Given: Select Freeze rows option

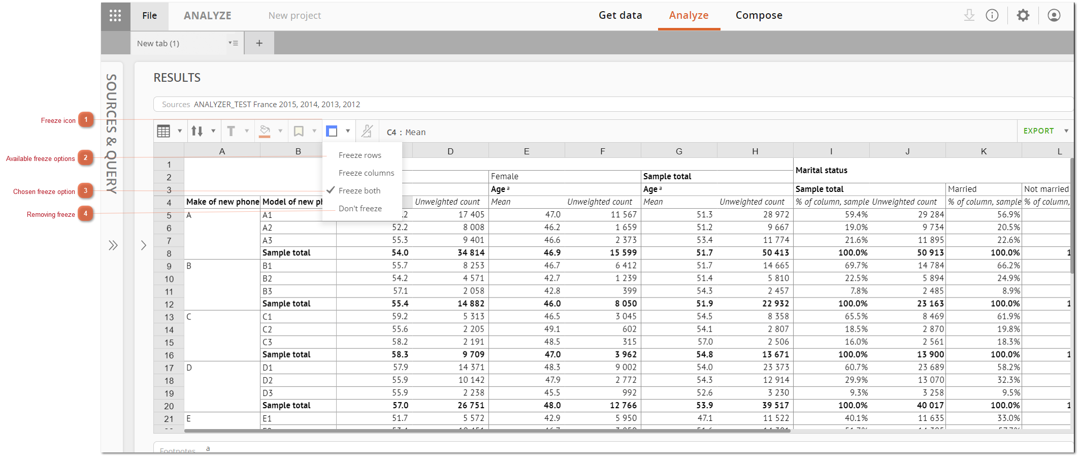Looking at the screenshot, I should click(x=360, y=155).
